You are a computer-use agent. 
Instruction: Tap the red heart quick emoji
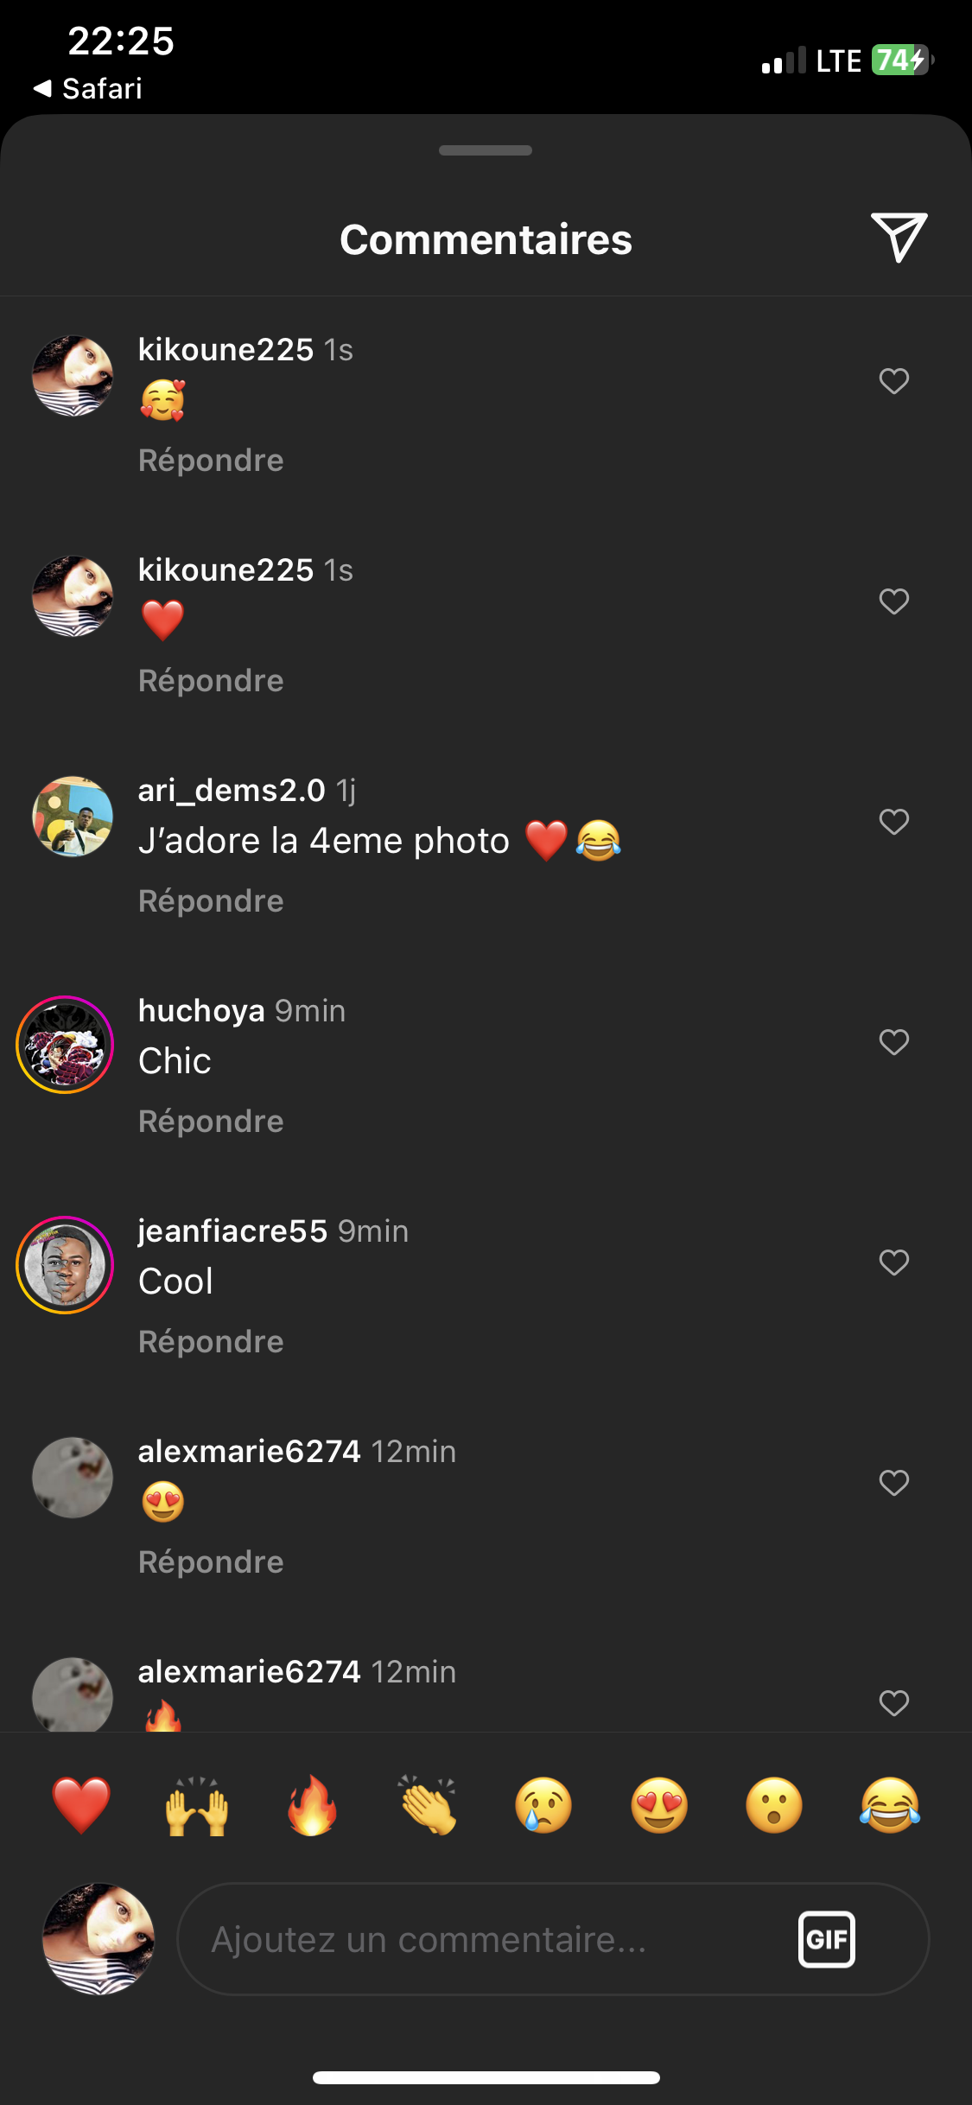(81, 1805)
